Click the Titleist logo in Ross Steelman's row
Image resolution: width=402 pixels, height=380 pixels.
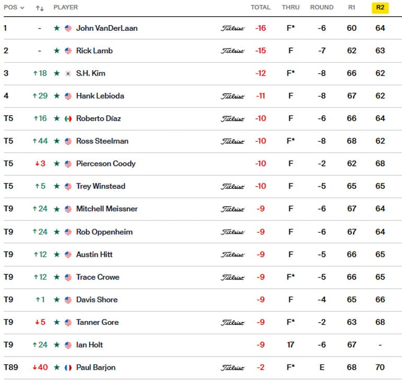[x=232, y=141]
